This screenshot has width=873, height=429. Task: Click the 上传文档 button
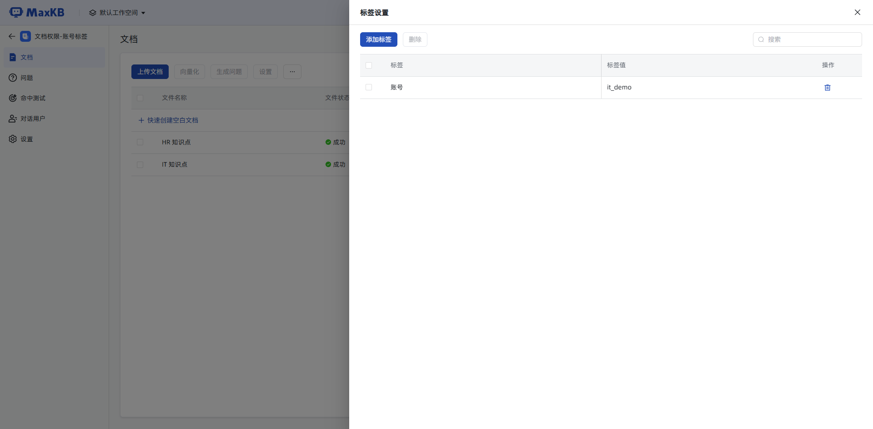(x=150, y=72)
